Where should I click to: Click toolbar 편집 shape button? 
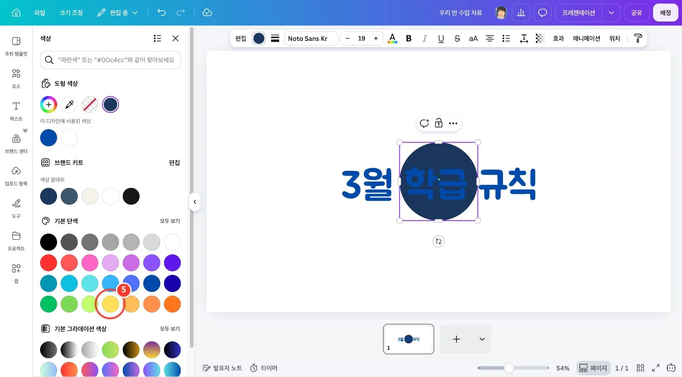coord(241,38)
